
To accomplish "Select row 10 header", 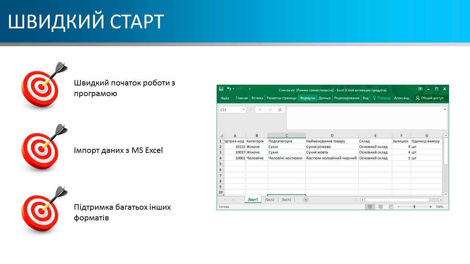I will point(221,192).
